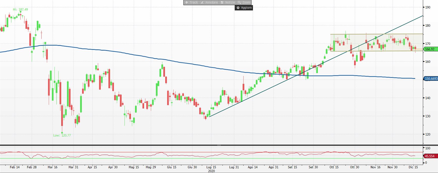Click the Giu 15 date label
Screen dimensions: 438x173
tap(172, 167)
